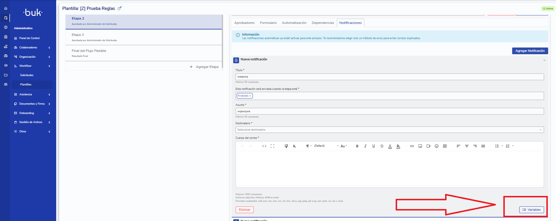Screen dimensions: 556x221
Task: Expand the Organización menu
Action: click(x=32, y=57)
